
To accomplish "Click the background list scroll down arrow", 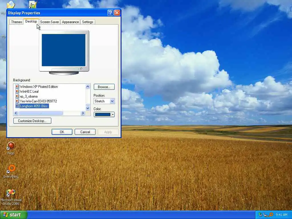I will 88,108.
